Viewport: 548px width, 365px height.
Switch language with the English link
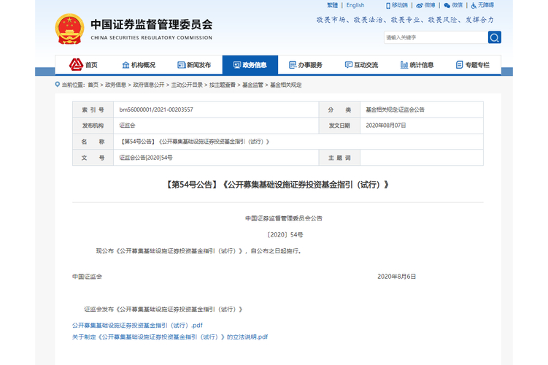pos(355,5)
